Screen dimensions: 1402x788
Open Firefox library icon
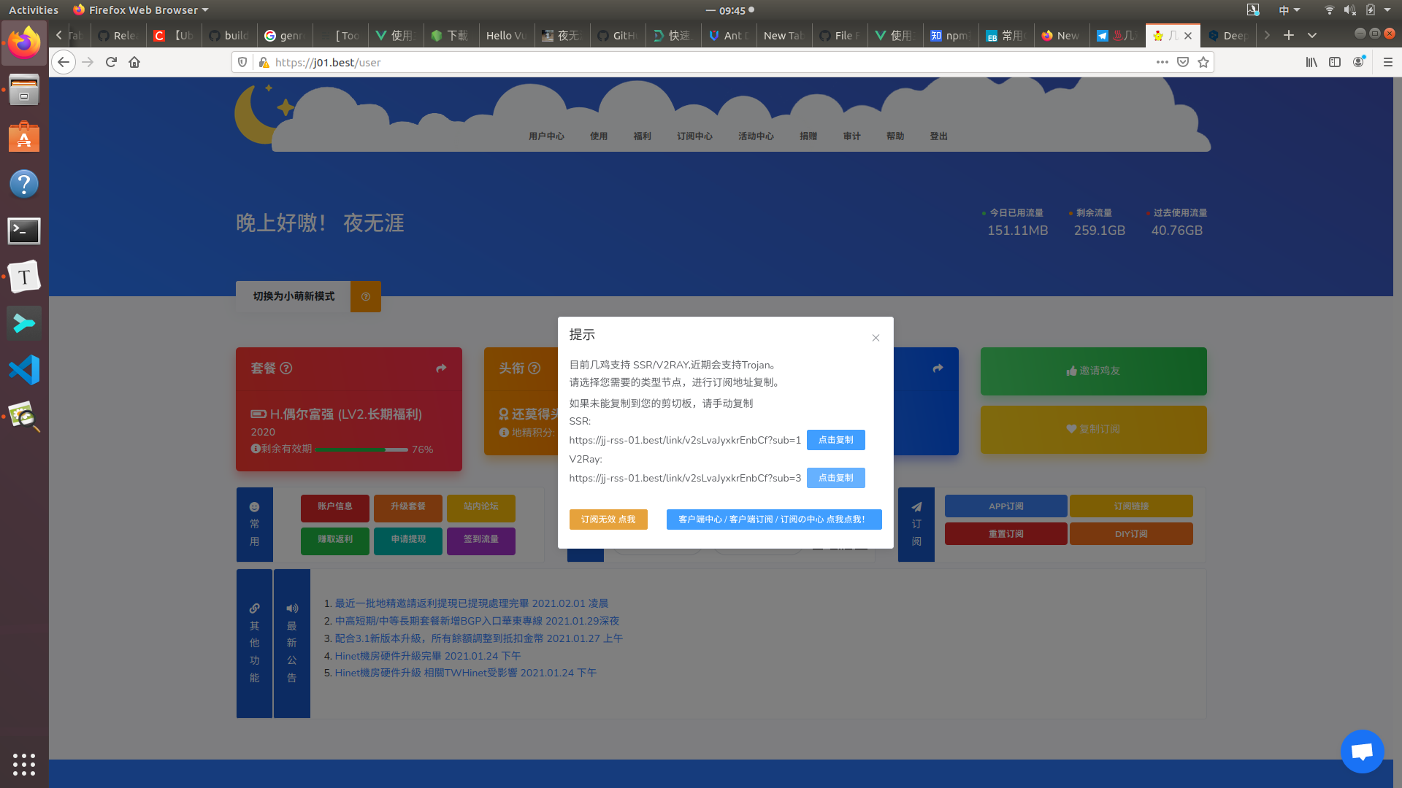1311,62
